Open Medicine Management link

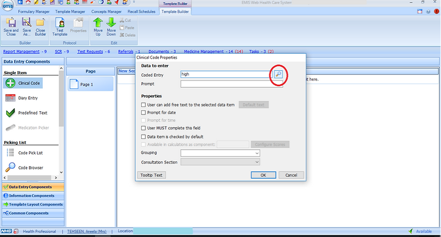203,52
